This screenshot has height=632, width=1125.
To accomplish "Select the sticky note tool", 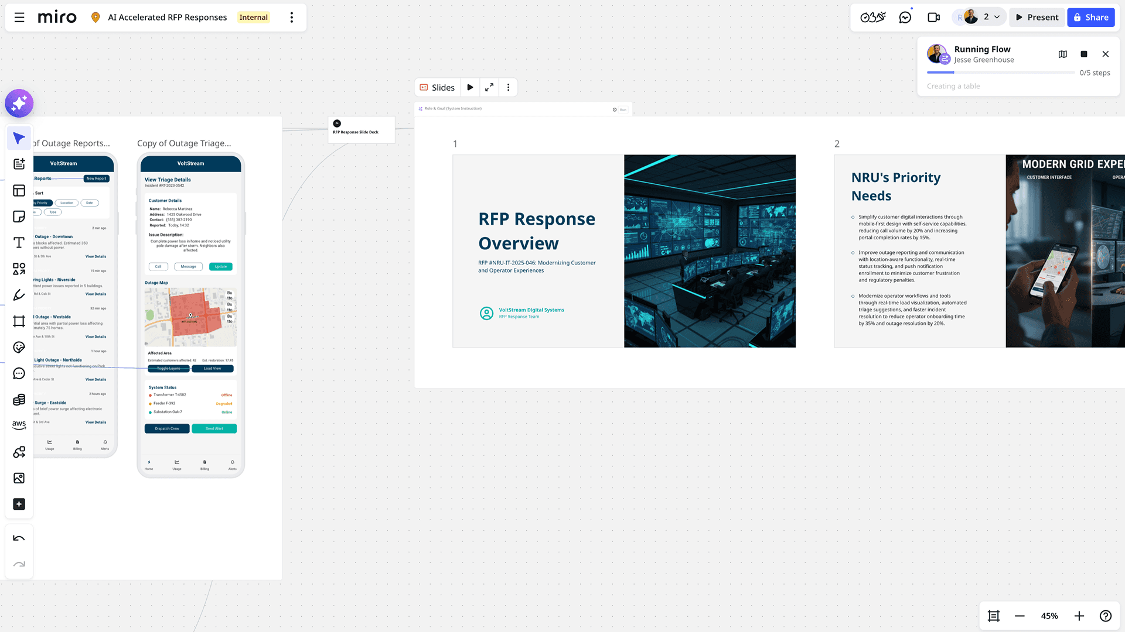I will (19, 217).
